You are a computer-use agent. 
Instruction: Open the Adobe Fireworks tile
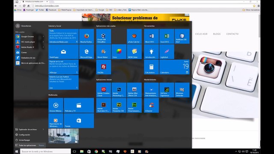click(119, 105)
